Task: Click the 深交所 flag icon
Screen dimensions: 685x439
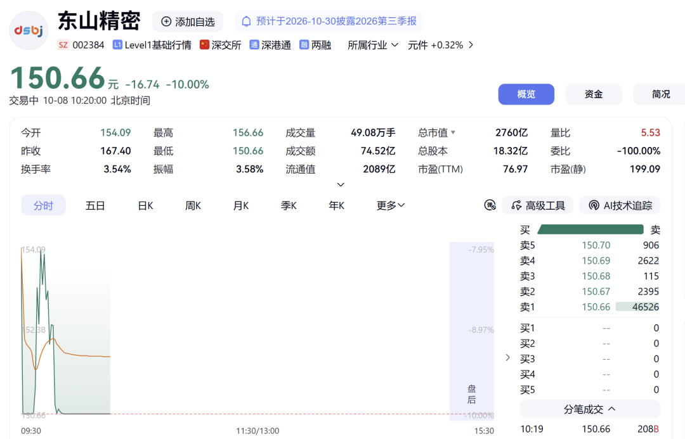Action: (204, 45)
